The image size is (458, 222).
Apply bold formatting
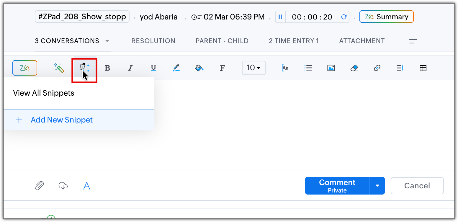click(107, 68)
